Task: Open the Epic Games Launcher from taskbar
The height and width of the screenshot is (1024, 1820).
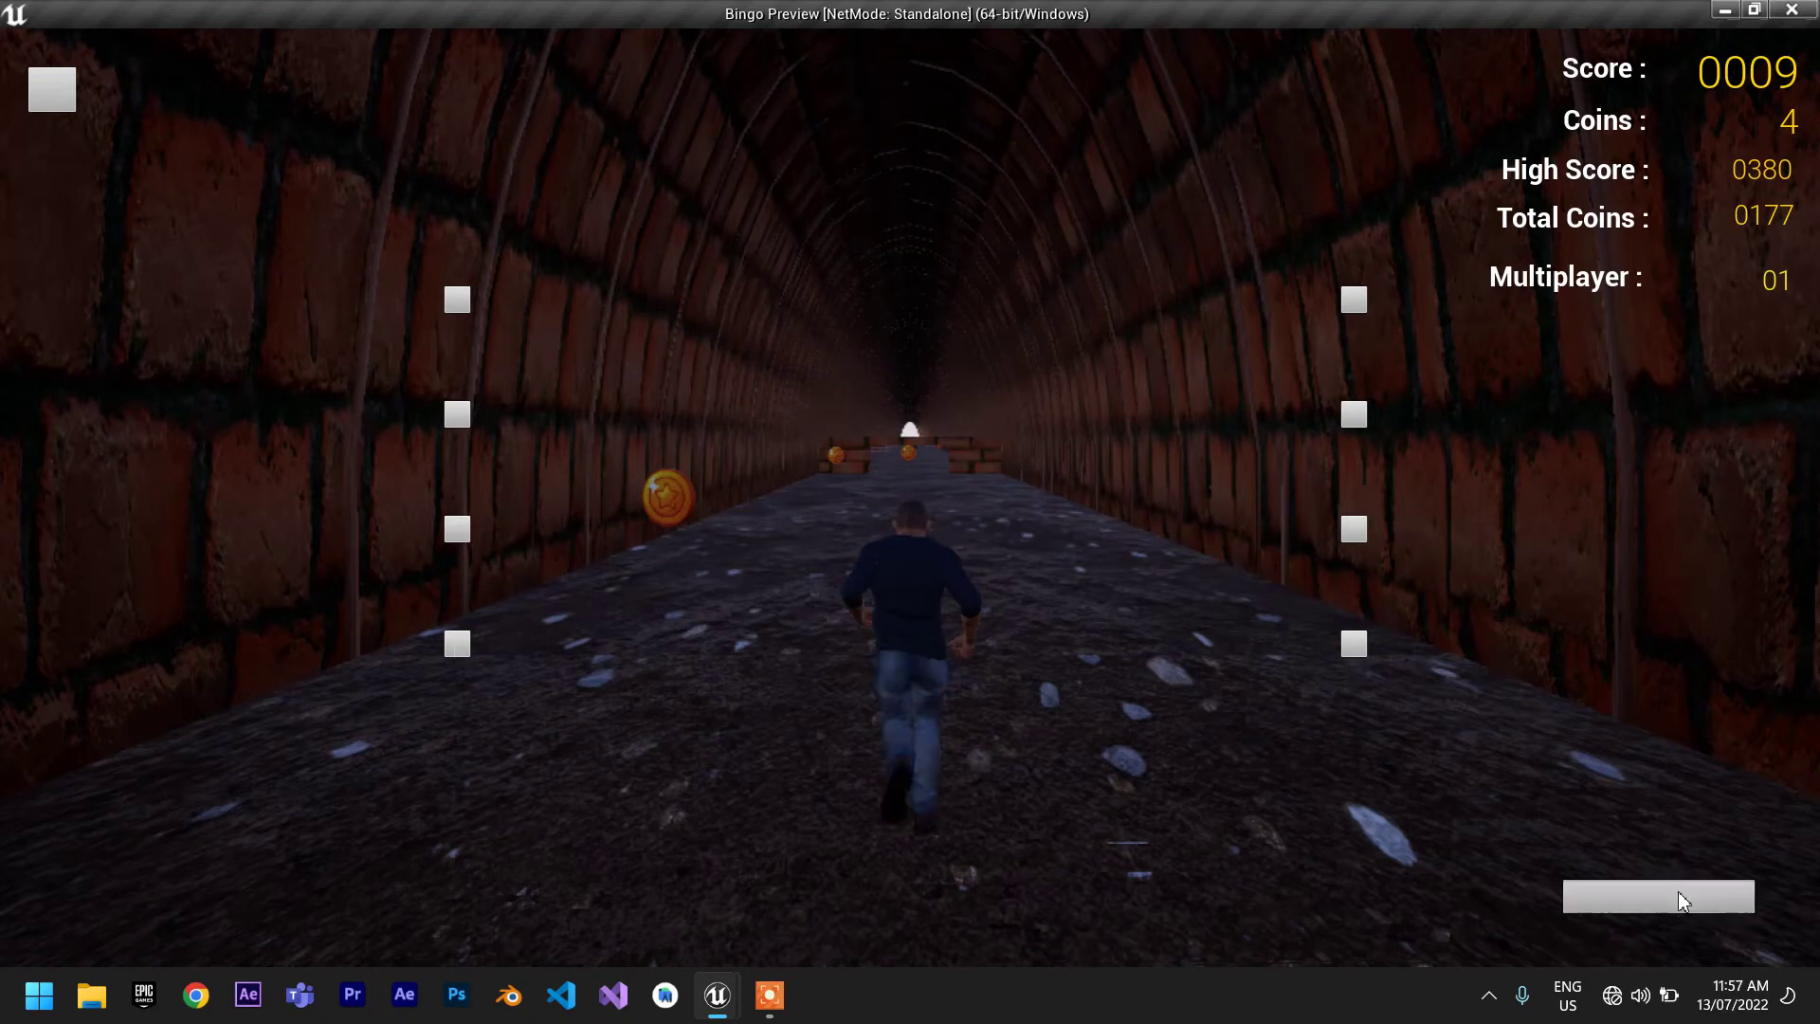Action: 144,995
